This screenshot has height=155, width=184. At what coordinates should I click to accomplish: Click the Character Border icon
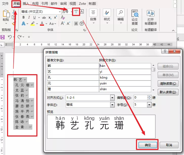point(82,12)
